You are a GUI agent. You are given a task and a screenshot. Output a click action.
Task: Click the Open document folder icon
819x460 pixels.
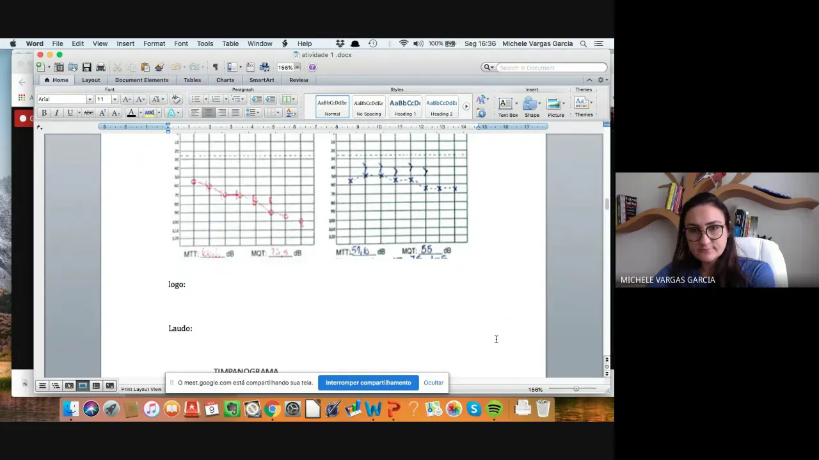click(73, 67)
